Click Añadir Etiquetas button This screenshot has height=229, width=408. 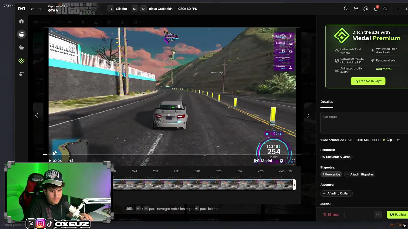360,174
